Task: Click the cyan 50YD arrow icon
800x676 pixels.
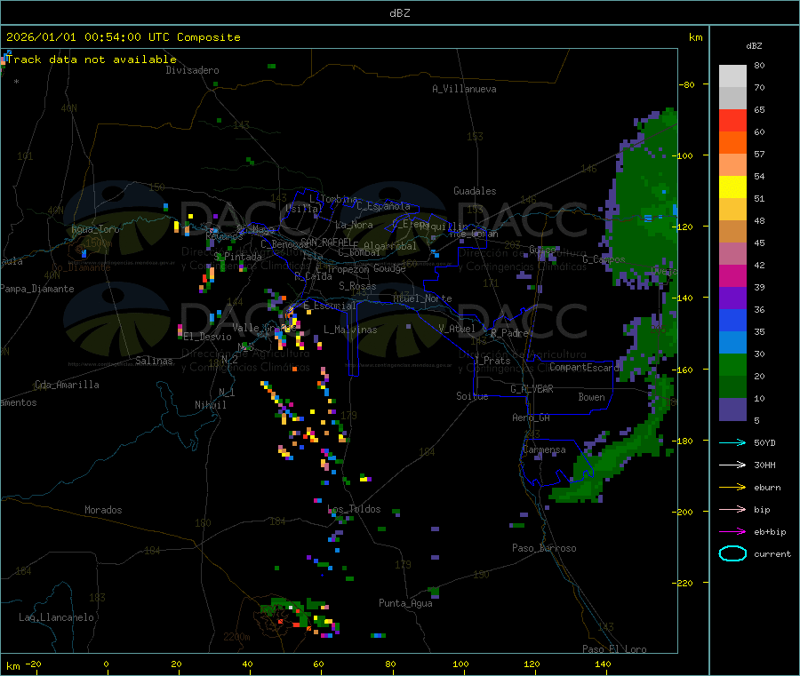Action: click(732, 442)
